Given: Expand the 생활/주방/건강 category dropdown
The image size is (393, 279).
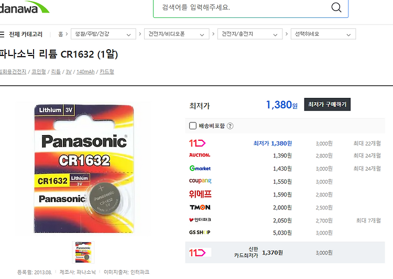Looking at the screenshot, I should 103,34.
